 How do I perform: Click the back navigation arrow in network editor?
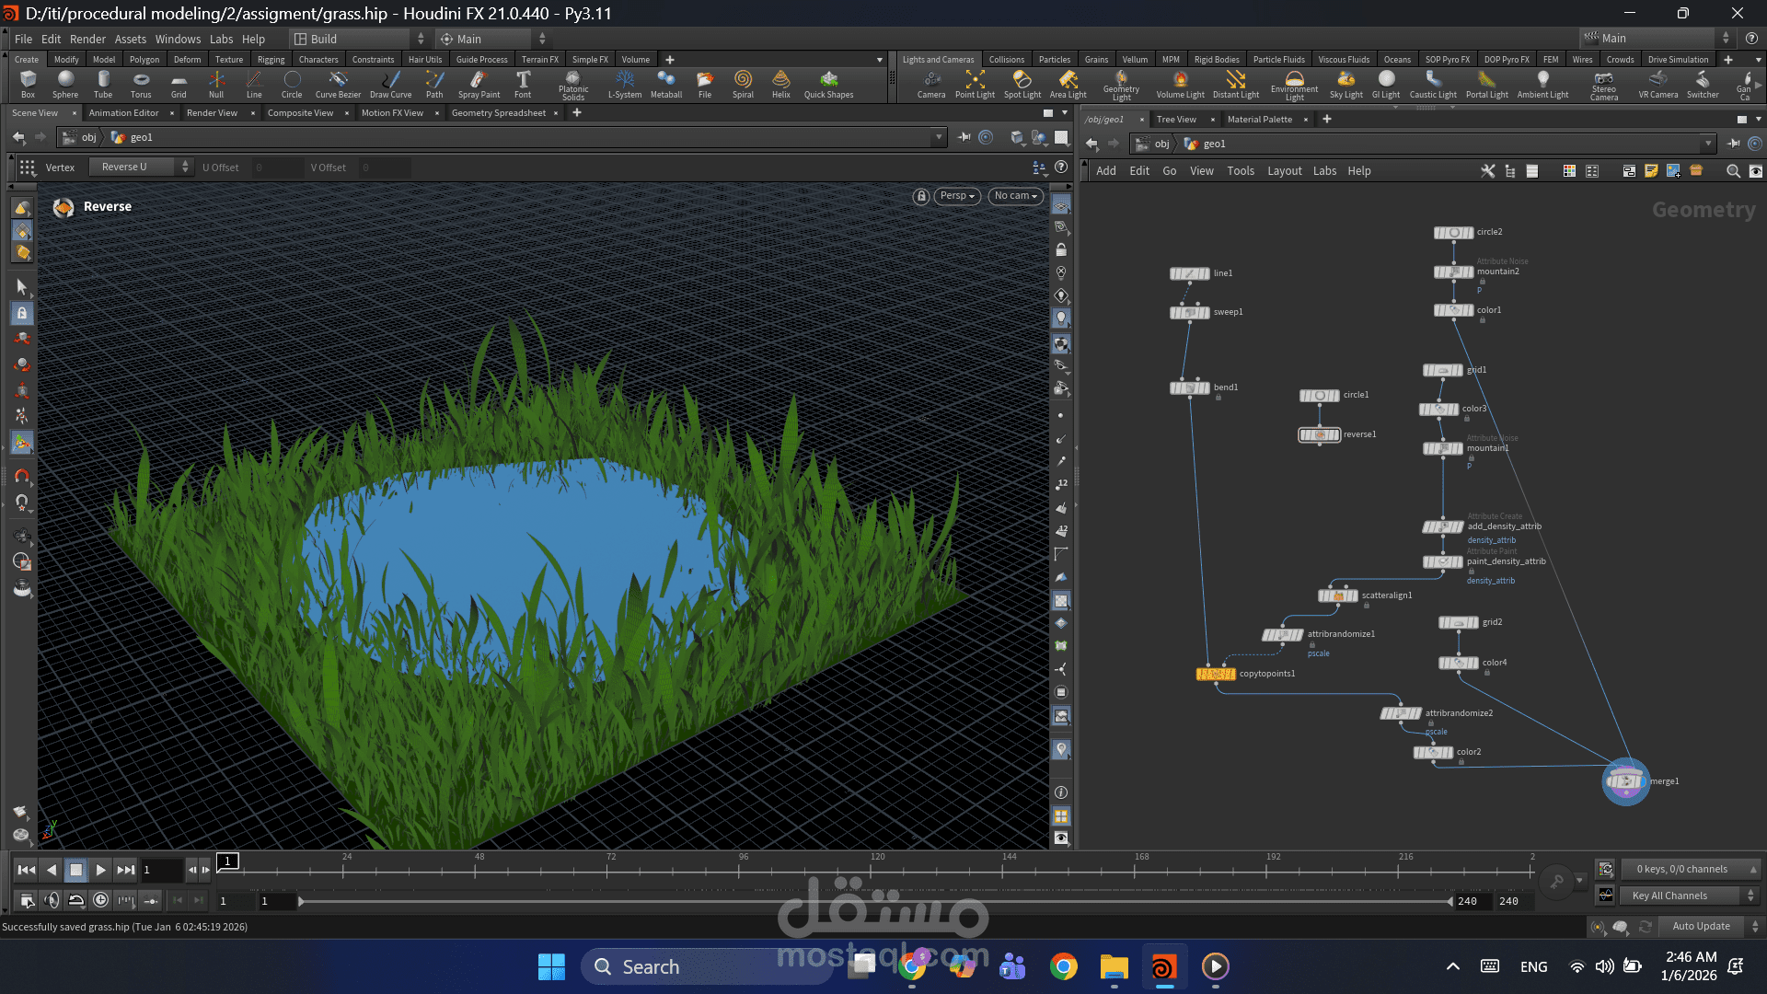coord(1091,144)
